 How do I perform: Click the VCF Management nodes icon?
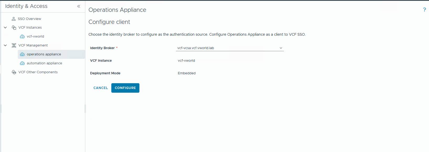point(14,45)
